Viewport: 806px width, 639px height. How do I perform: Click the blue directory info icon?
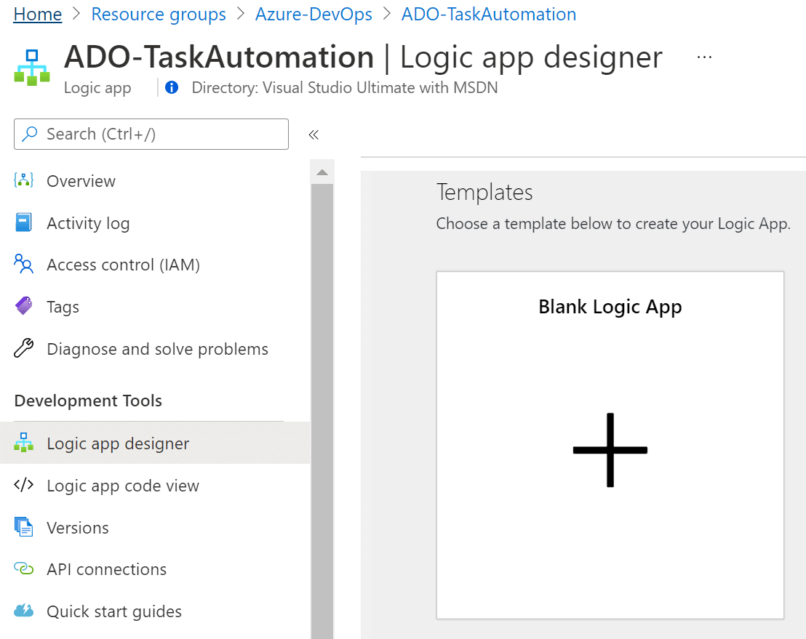click(172, 87)
